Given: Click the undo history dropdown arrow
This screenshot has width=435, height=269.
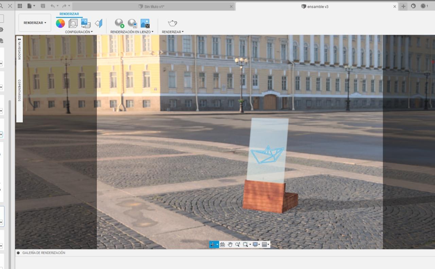Looking at the screenshot, I should coord(58,6).
